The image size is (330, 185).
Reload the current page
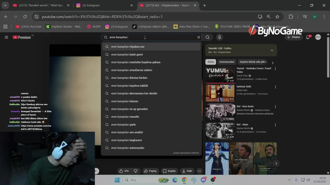pos(25,17)
